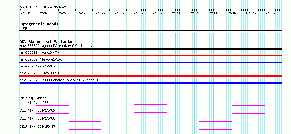Select the thick blue esv3642246 variant bar
The image size is (291, 134).
tap(150, 83)
